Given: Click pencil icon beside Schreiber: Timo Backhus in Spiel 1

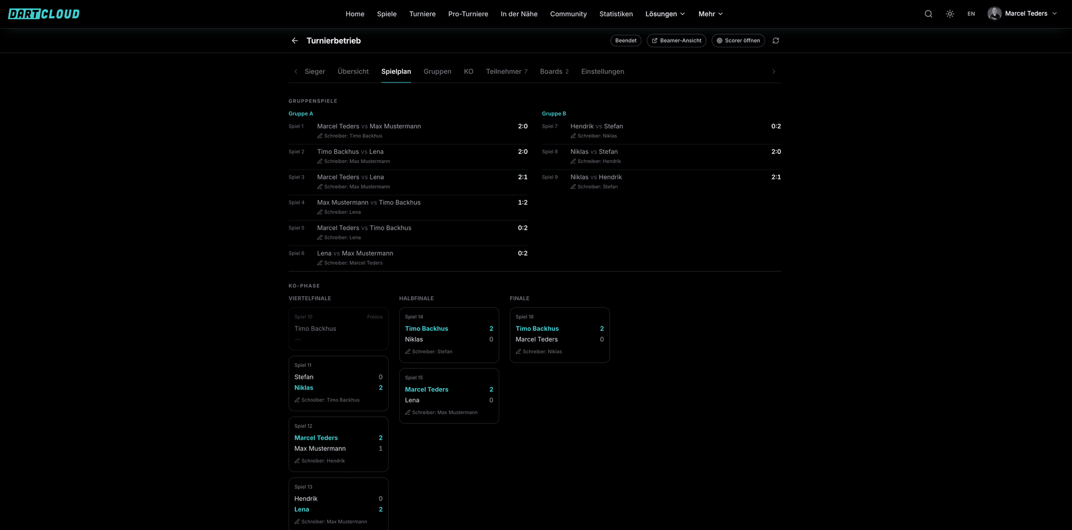Looking at the screenshot, I should [x=320, y=136].
